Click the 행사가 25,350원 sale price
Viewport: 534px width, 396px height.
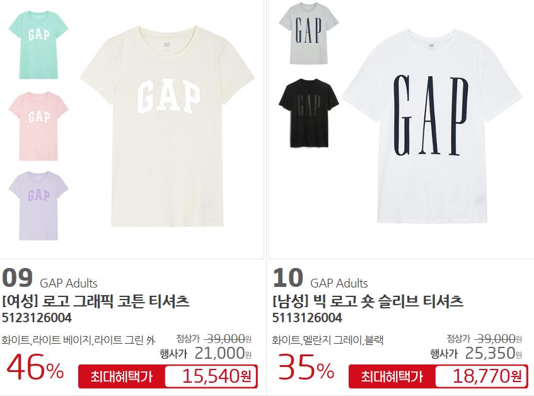click(476, 353)
